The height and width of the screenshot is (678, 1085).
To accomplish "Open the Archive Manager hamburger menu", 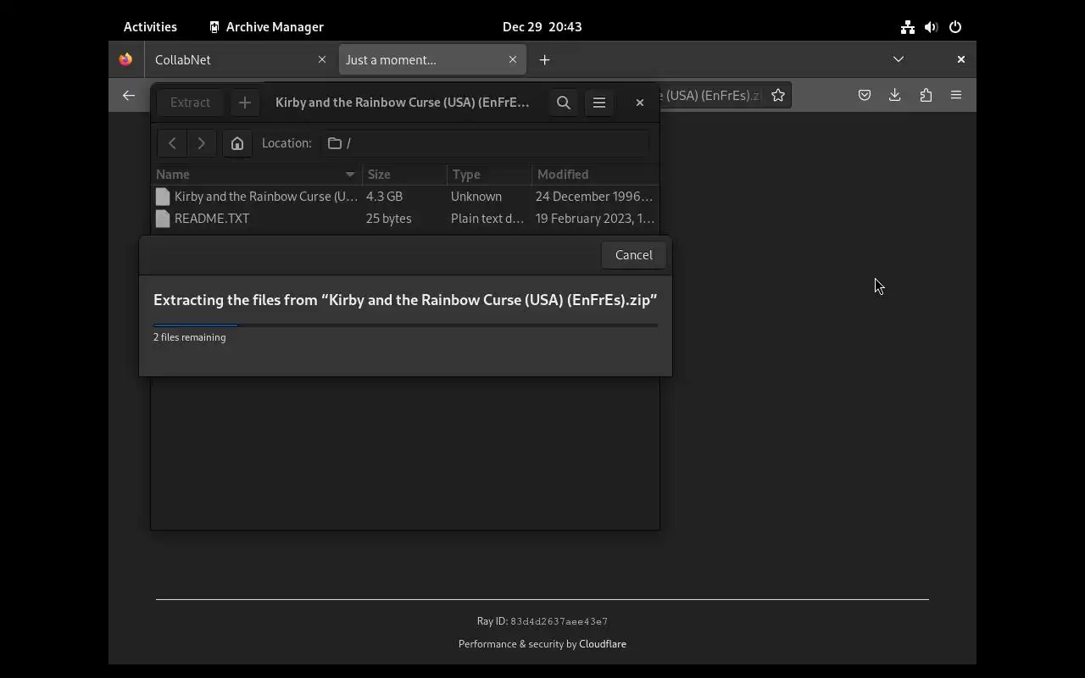I will (599, 103).
